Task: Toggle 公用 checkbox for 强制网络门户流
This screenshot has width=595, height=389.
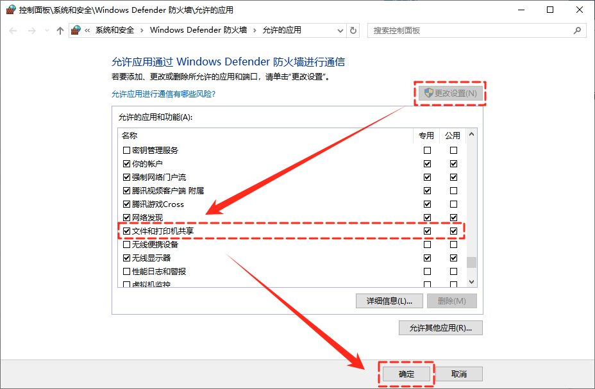Action: click(x=453, y=178)
